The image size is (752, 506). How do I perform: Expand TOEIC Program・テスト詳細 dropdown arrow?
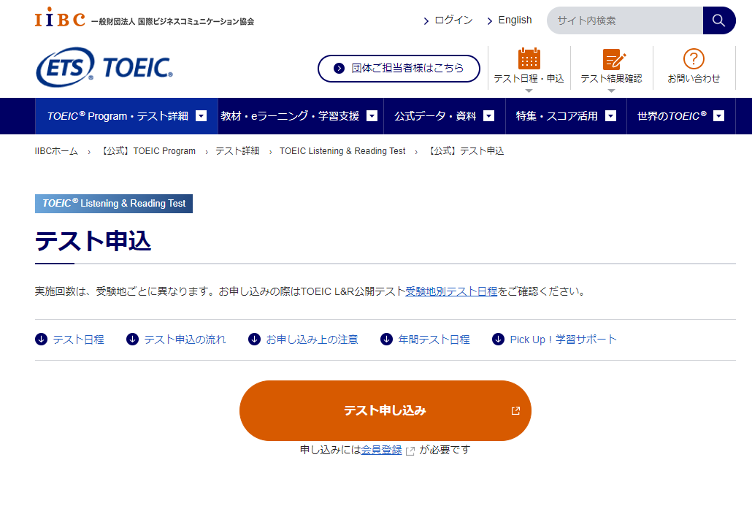coord(202,115)
